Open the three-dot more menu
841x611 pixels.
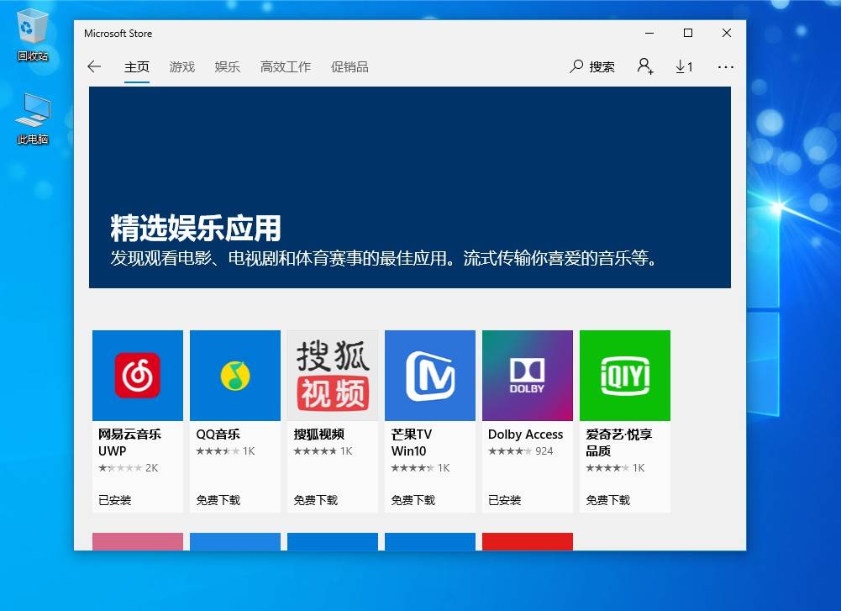tap(726, 67)
